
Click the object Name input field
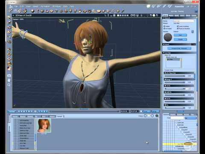(184, 21)
